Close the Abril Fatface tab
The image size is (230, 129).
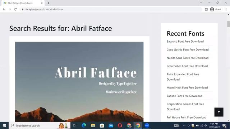tap(42, 3)
